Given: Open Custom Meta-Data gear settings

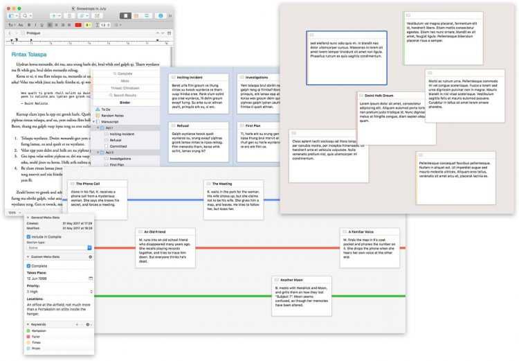Looking at the screenshot, I should pos(91,257).
